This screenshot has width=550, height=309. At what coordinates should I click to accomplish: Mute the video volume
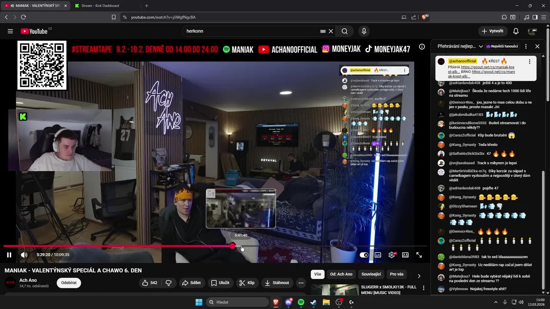[x=24, y=254]
